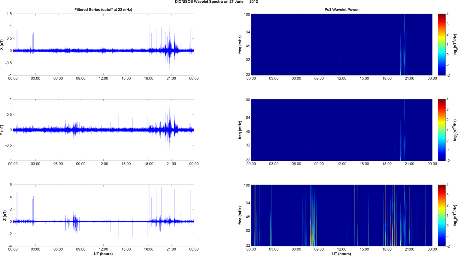Click the DIONISOS Wavelet Spectra figure title

[216, 2]
